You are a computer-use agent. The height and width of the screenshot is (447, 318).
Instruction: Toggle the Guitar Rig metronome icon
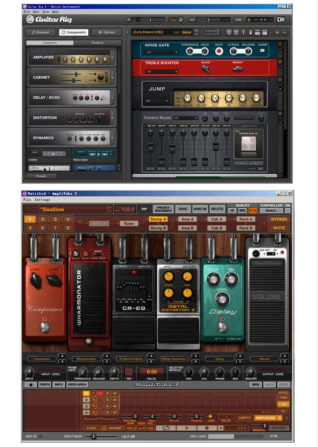click(250, 32)
